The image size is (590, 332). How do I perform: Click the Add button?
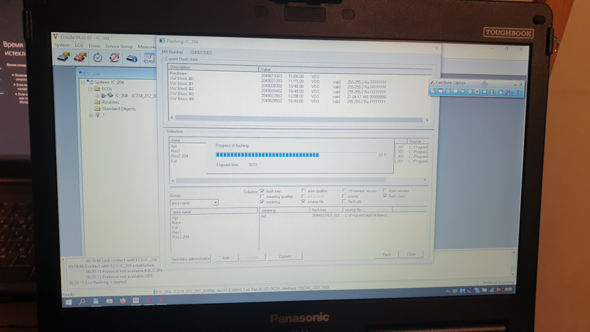226,258
